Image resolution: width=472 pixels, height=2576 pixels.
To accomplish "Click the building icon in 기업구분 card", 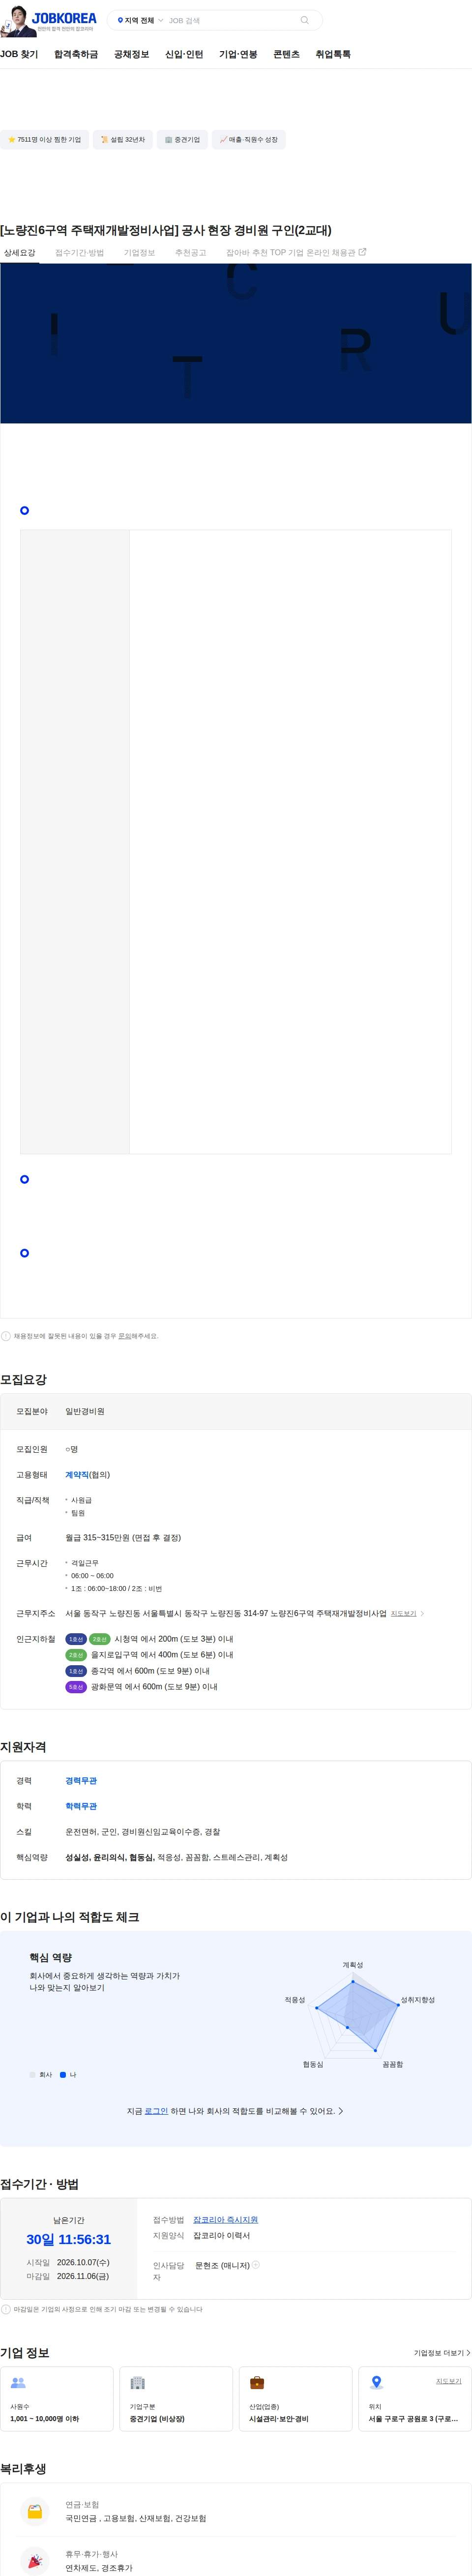I will (138, 2383).
